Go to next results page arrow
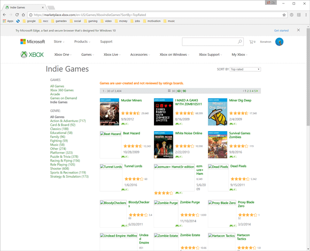310x251 pixels. tap(257, 91)
